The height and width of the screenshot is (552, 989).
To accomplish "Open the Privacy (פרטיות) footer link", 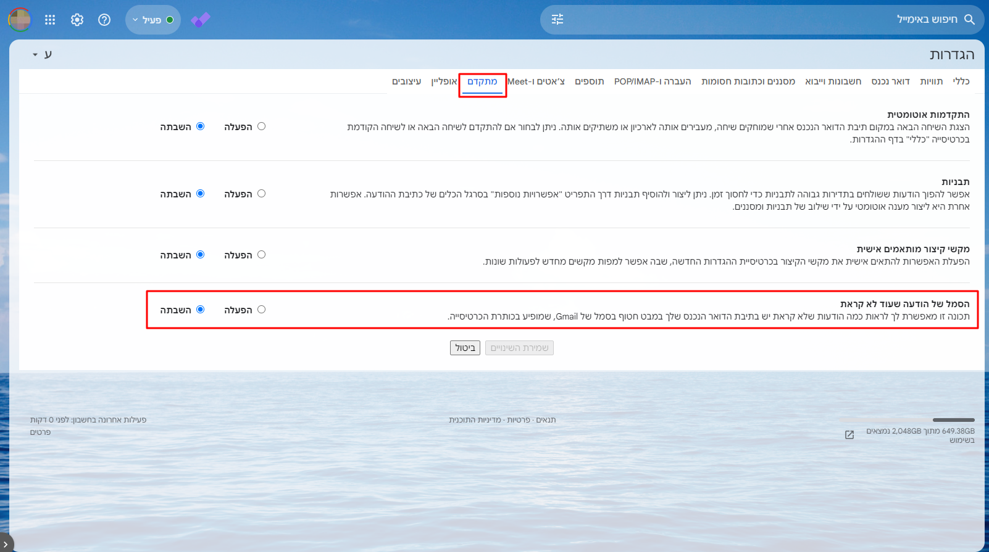I will coord(519,420).
